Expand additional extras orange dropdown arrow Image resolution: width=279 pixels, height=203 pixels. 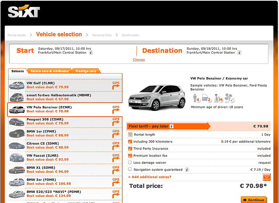tap(267, 177)
